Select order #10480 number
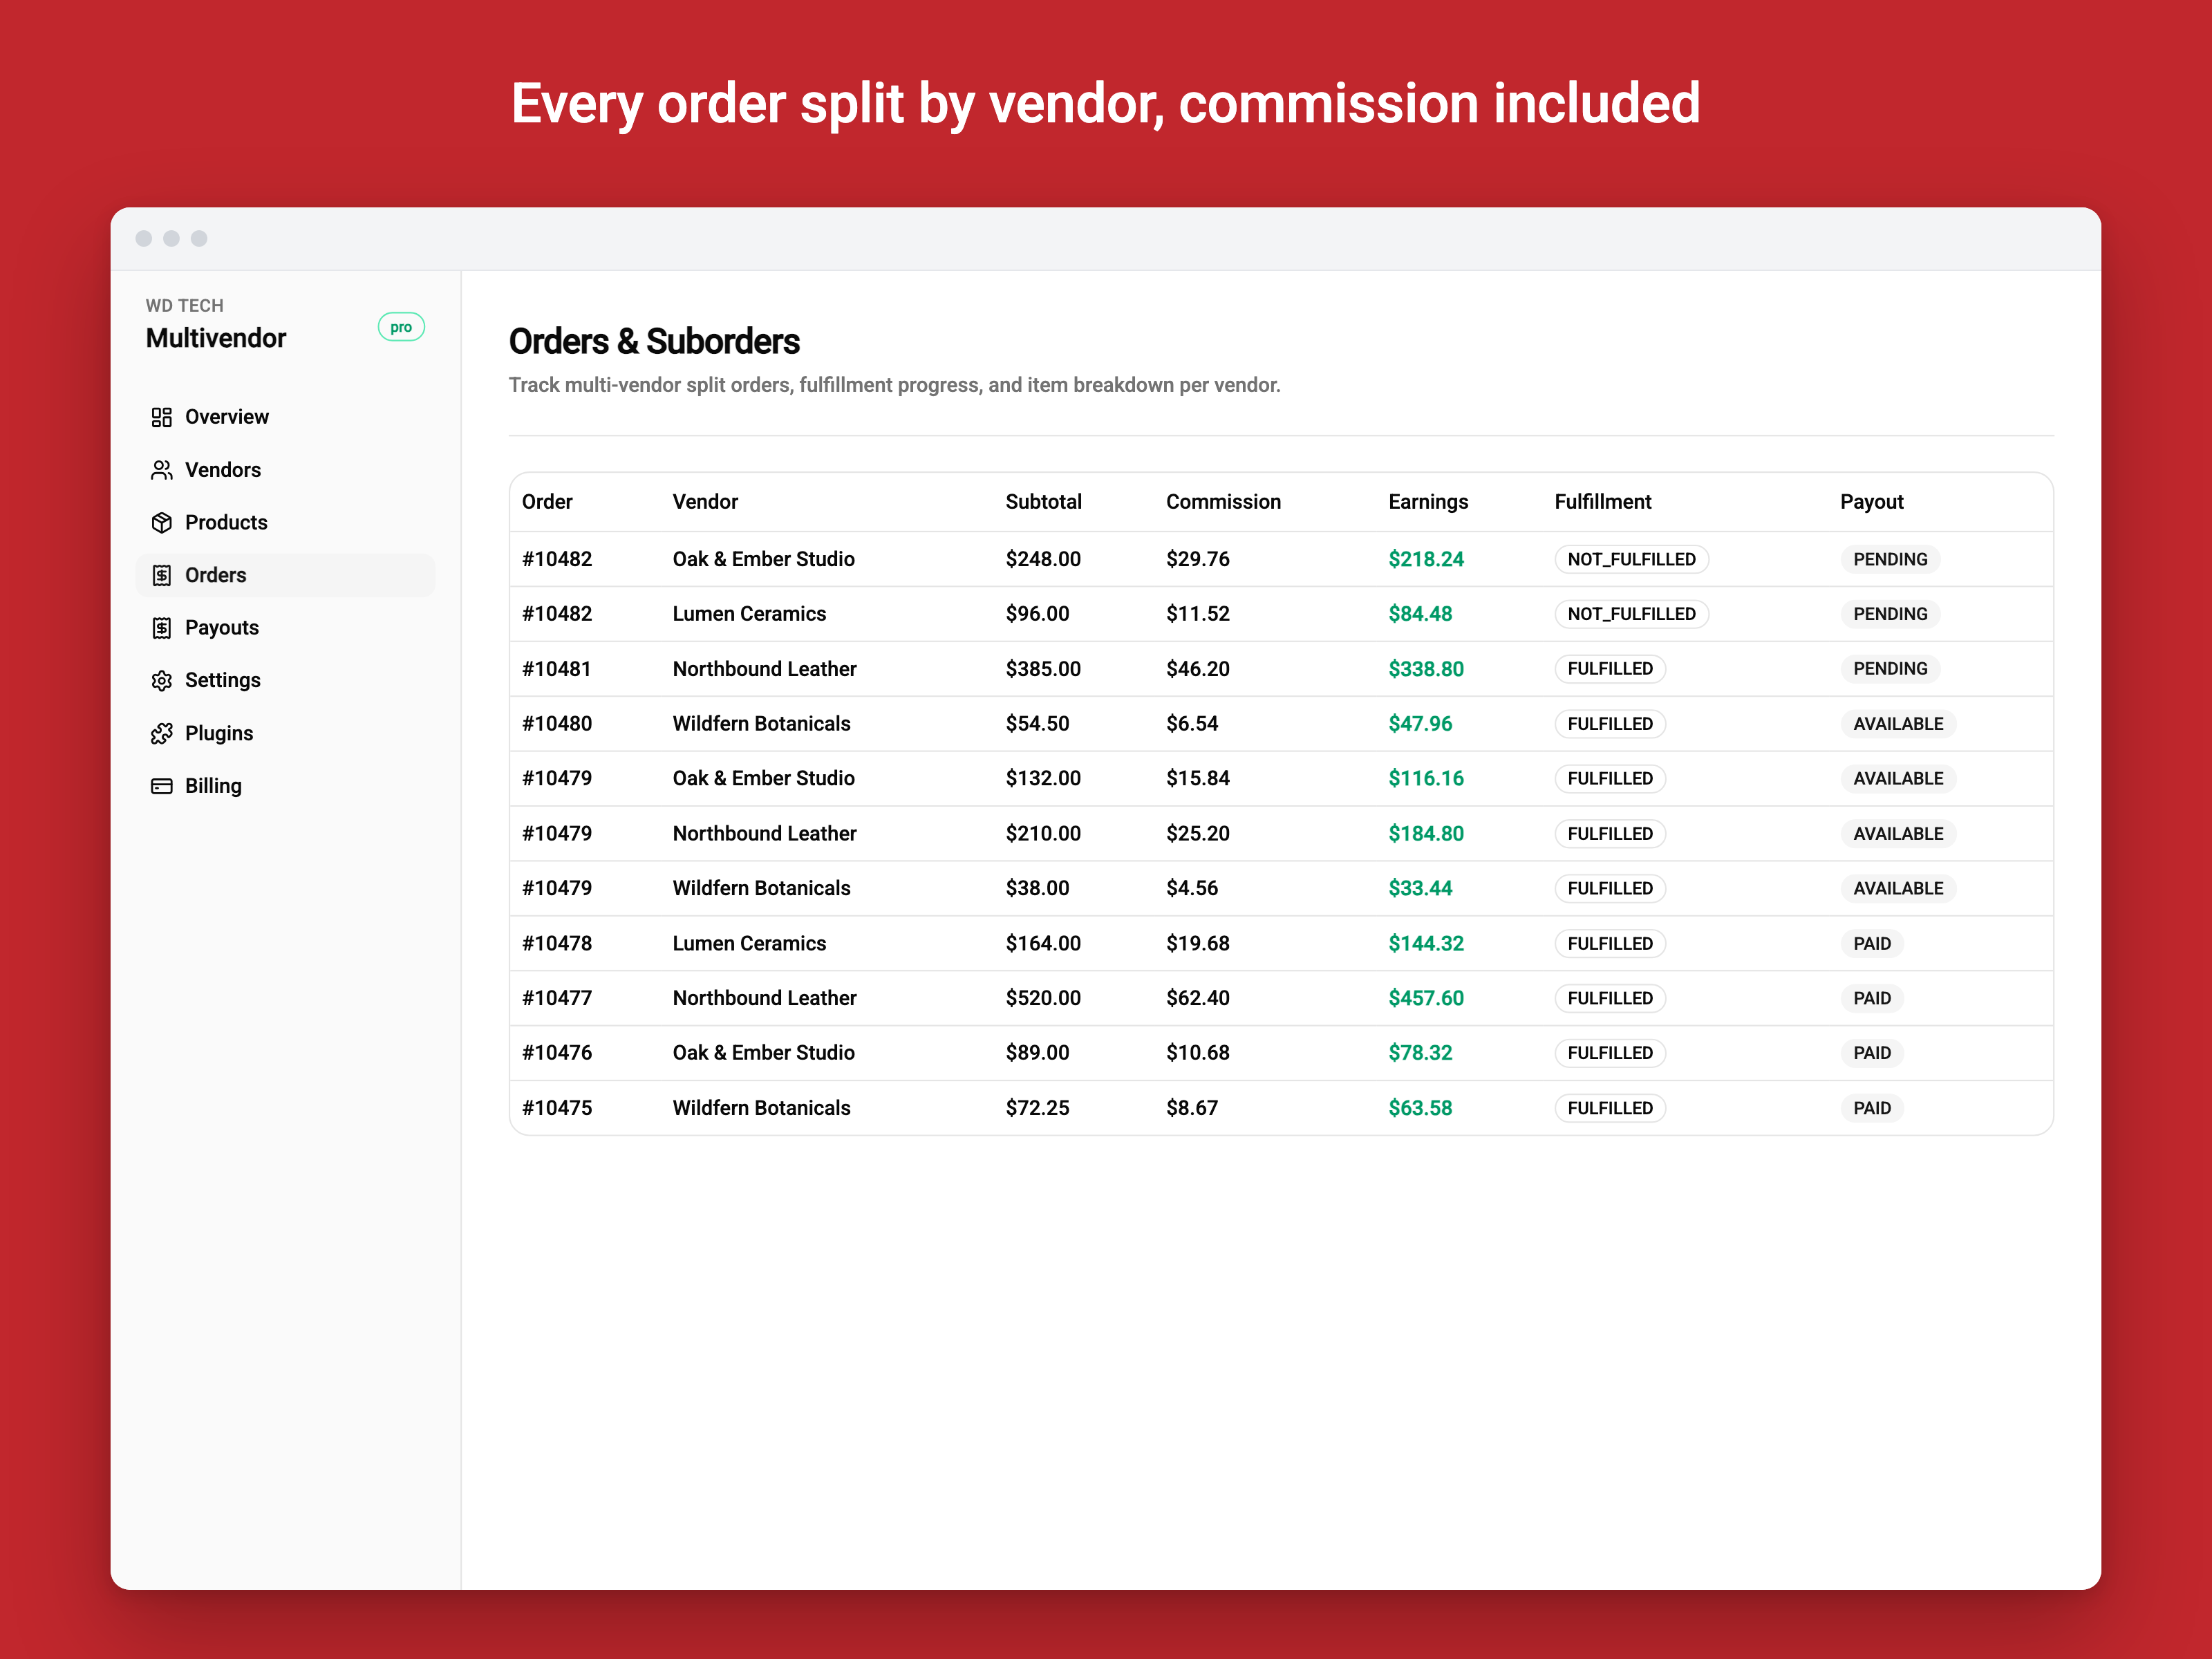The width and height of the screenshot is (2212, 1659). [x=556, y=724]
